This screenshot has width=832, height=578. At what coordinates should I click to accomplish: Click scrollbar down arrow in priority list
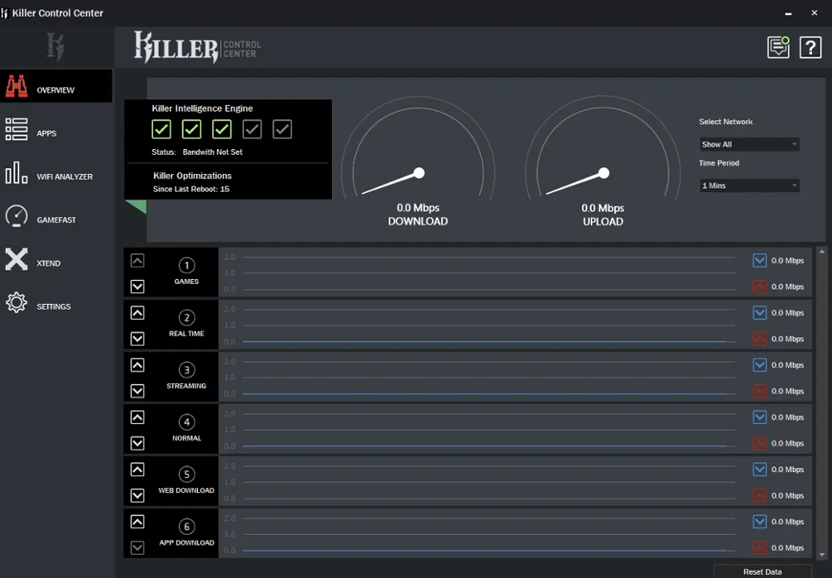pyautogui.click(x=822, y=555)
